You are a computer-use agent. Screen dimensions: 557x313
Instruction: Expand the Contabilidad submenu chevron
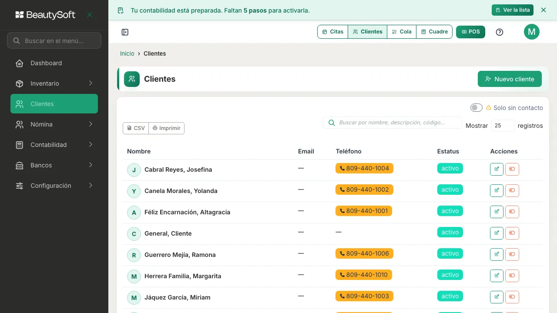[x=91, y=144]
